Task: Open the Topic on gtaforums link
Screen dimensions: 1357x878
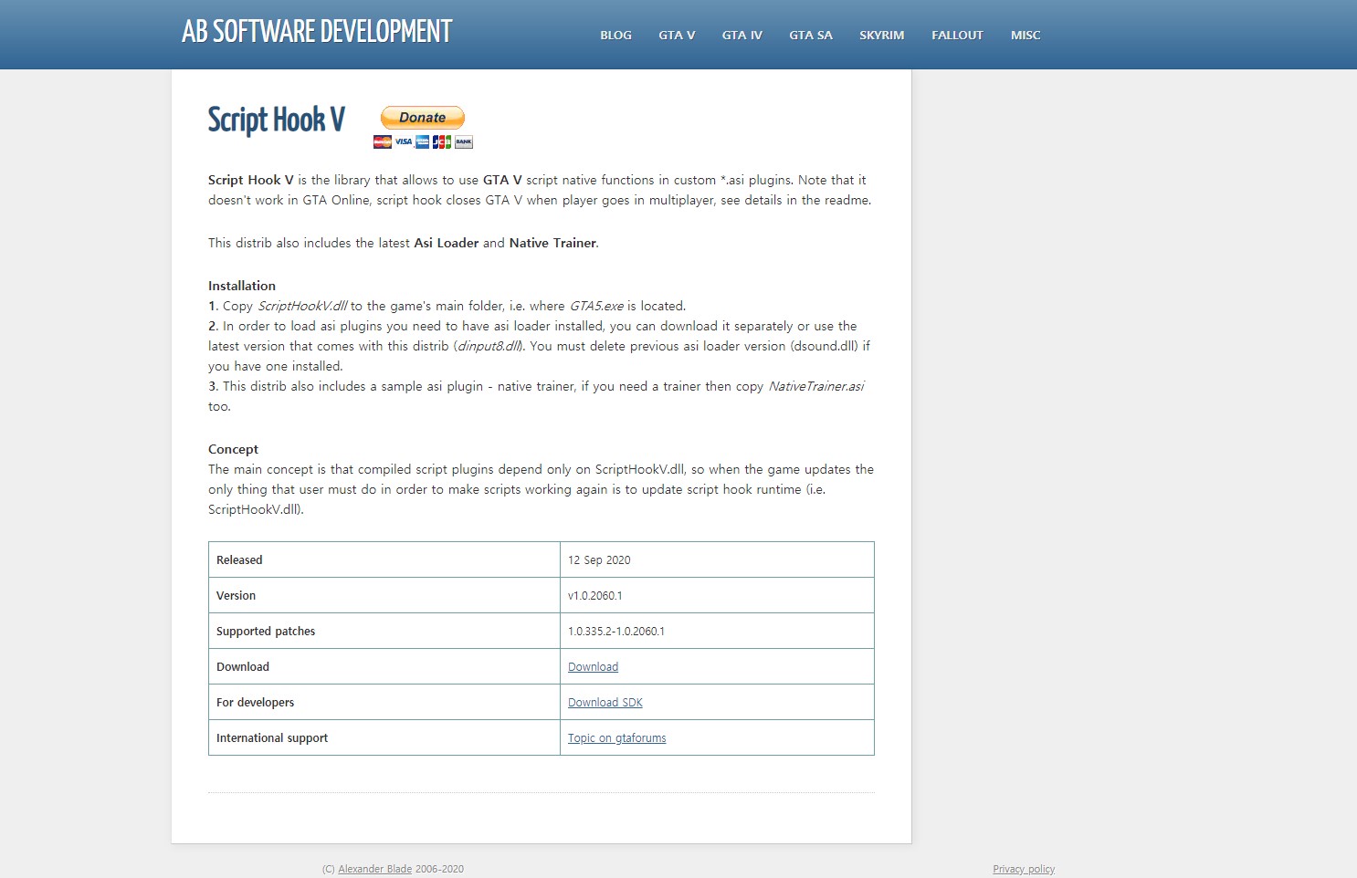Action: click(616, 738)
